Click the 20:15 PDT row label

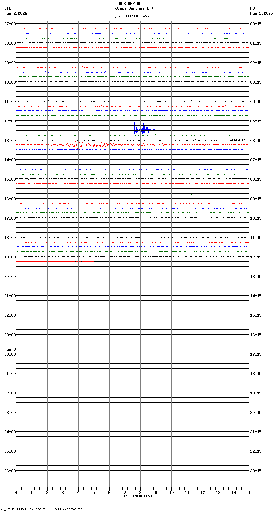pos(256,413)
